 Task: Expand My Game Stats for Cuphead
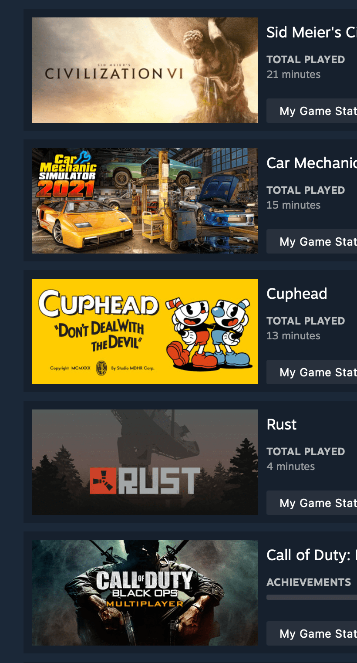click(x=312, y=372)
